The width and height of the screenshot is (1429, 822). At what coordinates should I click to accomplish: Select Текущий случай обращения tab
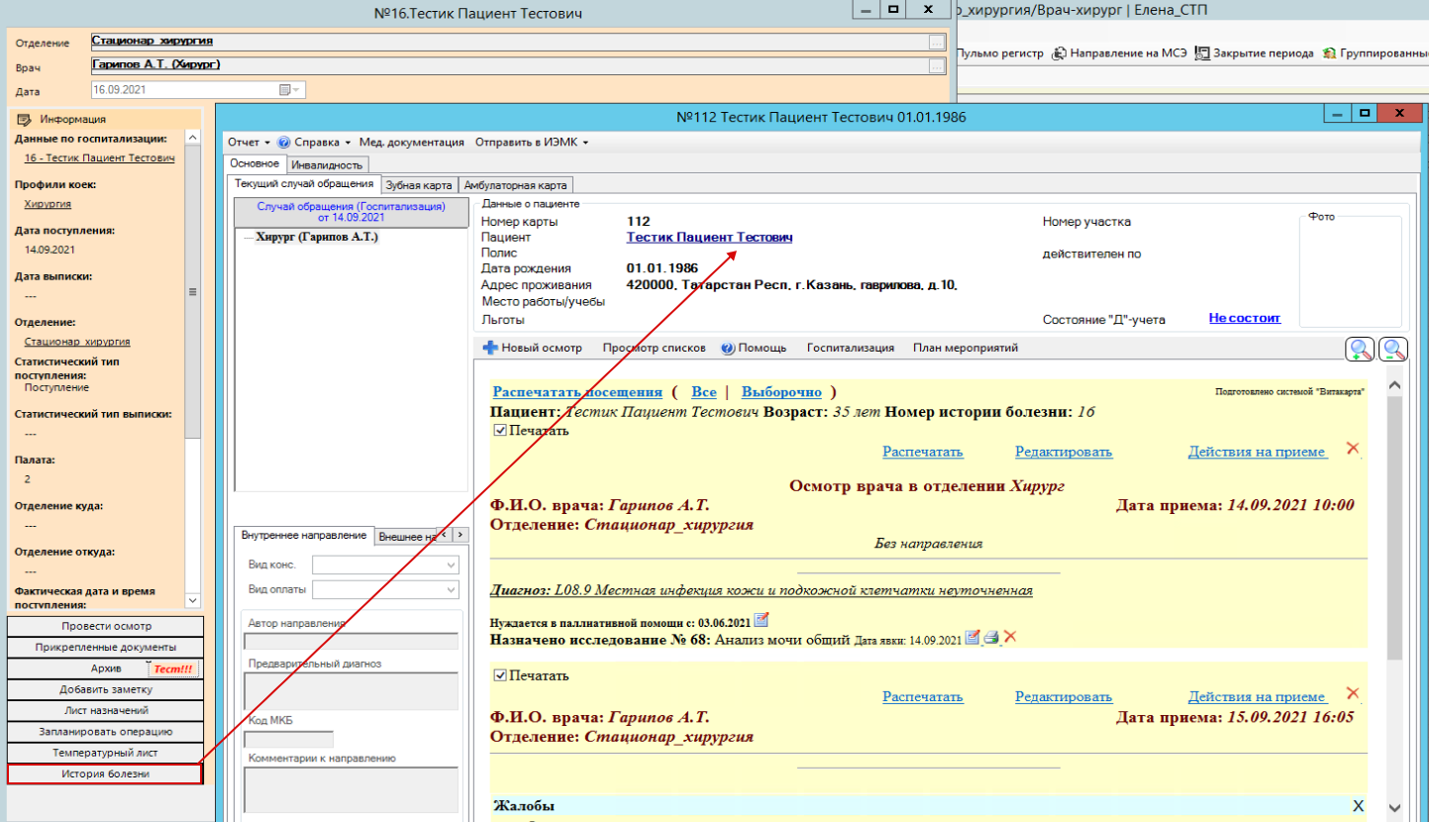(x=304, y=184)
